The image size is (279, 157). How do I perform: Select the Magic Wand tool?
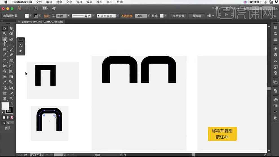pyautogui.click(x=5, y=33)
